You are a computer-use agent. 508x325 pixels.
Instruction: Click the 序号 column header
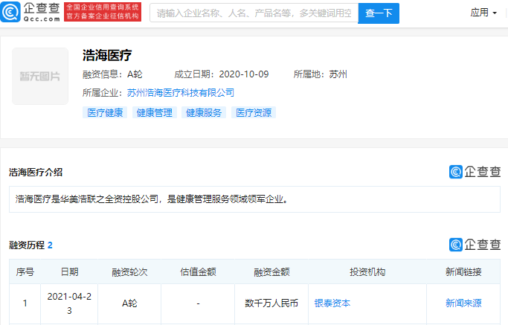(25, 272)
